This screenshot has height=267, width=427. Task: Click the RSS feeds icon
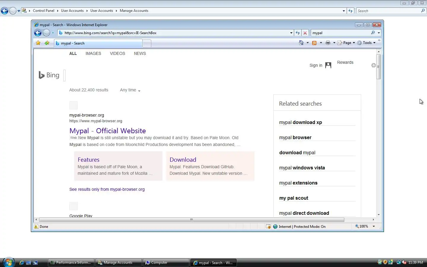coord(314,43)
